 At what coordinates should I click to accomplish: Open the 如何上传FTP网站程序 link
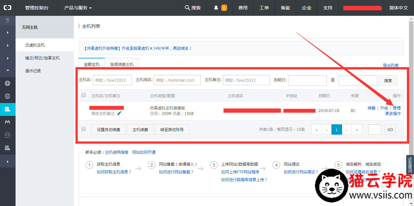(x=240, y=172)
